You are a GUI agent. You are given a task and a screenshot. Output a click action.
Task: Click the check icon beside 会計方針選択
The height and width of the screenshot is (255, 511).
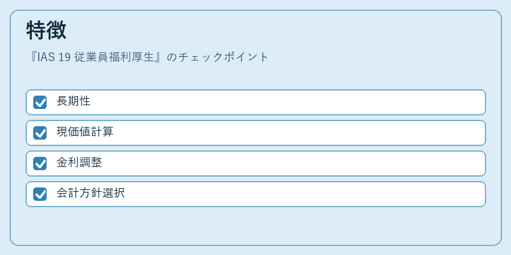40,194
